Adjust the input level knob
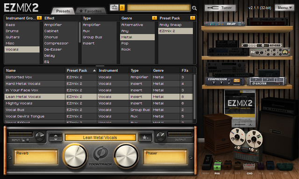 (x=40, y=137)
